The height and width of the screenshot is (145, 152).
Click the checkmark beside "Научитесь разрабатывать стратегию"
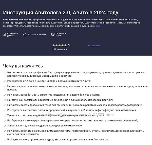coord(5,95)
